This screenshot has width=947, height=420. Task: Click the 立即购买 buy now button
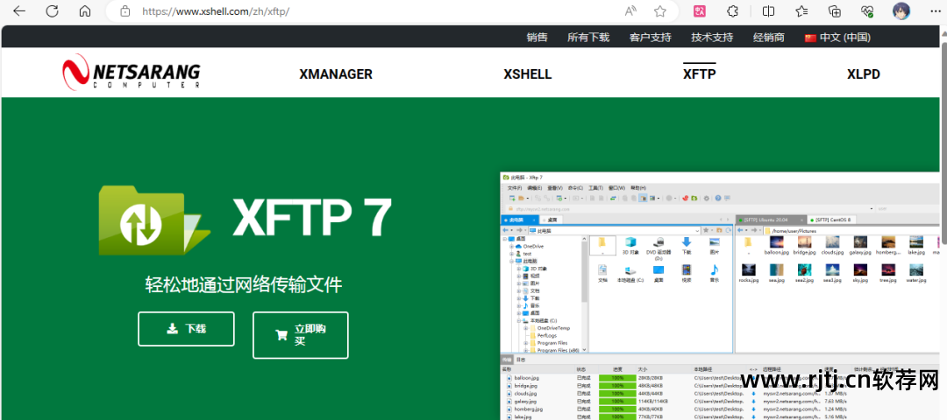300,335
